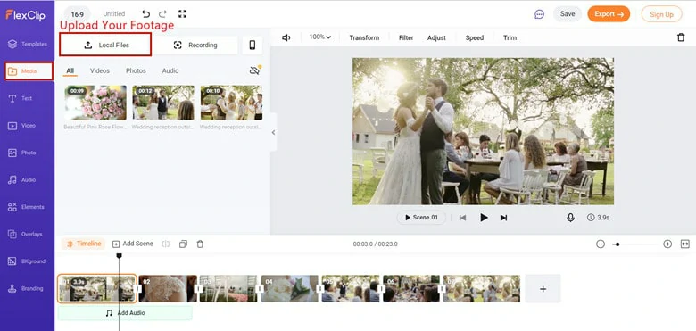
Task: Open the Filter tool
Action: point(406,37)
